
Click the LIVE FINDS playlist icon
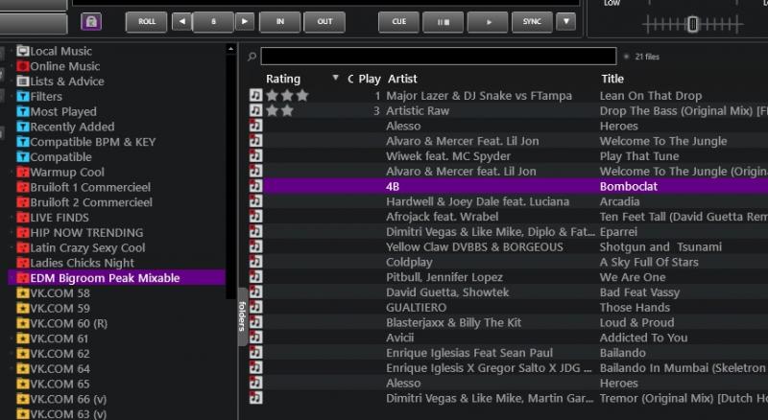pyautogui.click(x=22, y=218)
